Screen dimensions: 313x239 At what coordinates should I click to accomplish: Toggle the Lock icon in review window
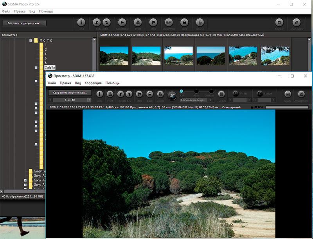pos(149,94)
